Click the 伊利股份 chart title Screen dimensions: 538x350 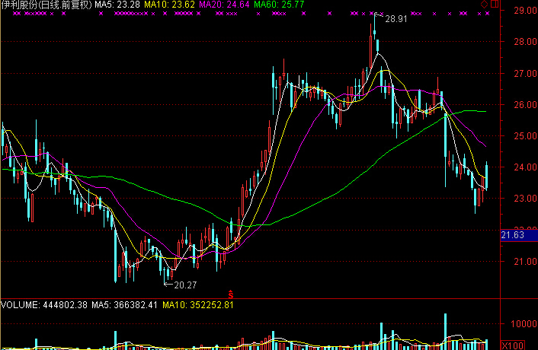click(x=46, y=5)
